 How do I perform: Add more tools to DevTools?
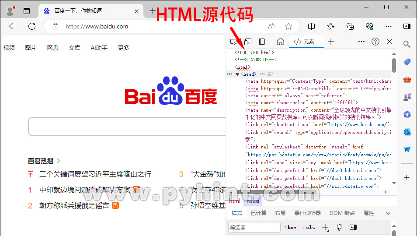pyautogui.click(x=331, y=42)
